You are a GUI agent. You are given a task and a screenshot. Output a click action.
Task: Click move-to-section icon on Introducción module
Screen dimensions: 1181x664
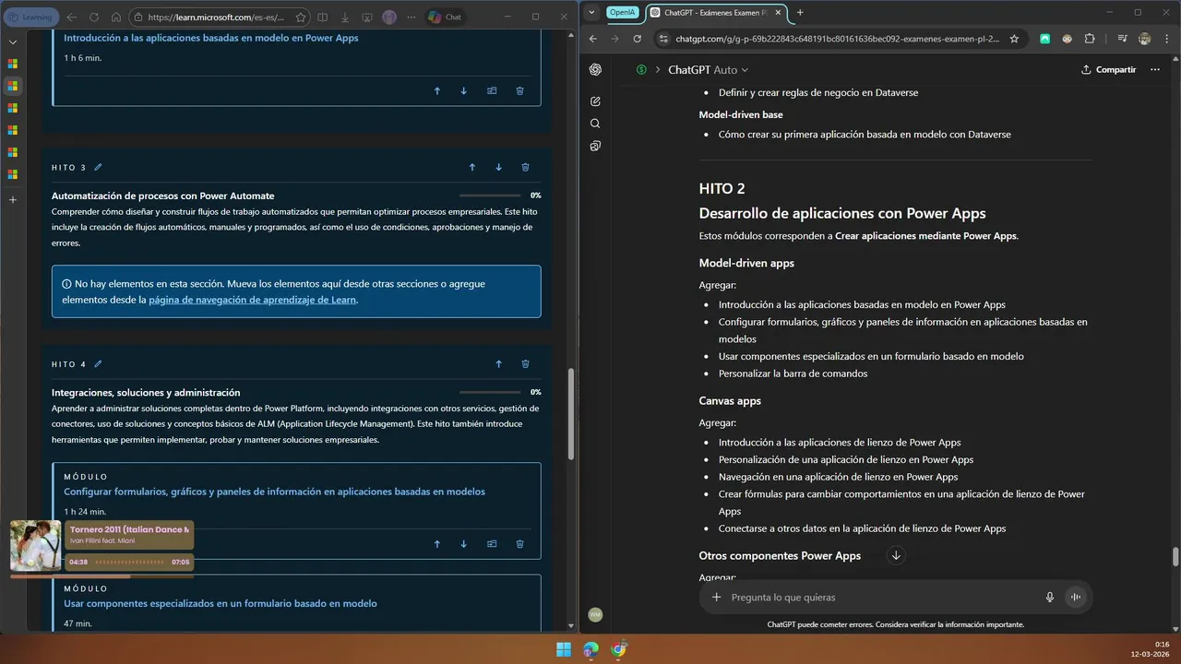tap(492, 90)
